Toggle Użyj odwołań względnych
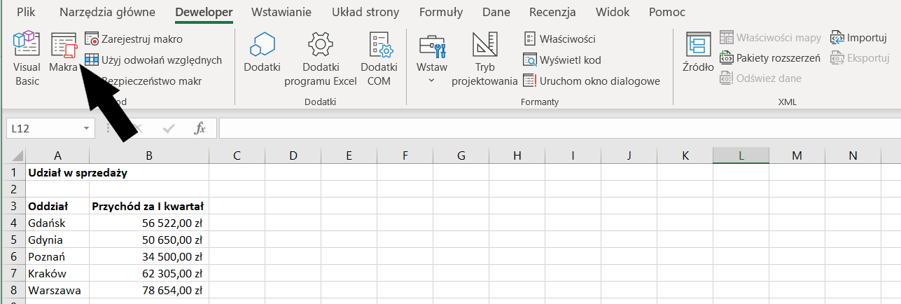 click(153, 60)
